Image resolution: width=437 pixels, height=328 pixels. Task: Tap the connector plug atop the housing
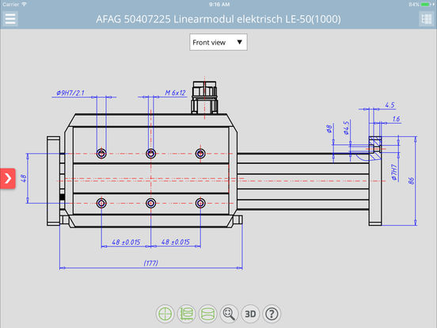click(x=204, y=97)
